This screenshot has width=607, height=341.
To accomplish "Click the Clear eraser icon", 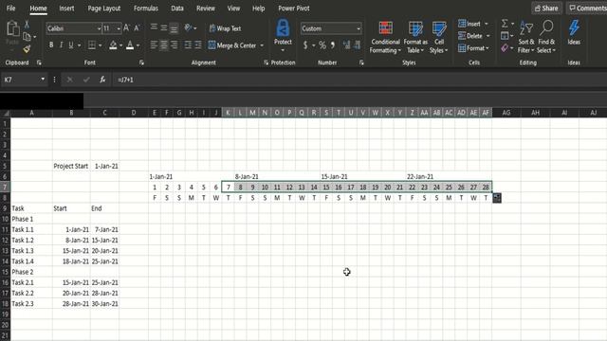I will click(505, 48).
